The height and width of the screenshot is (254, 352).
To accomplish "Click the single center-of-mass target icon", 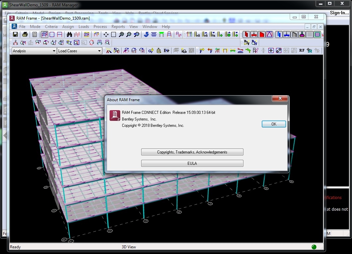I will (x=271, y=51).
